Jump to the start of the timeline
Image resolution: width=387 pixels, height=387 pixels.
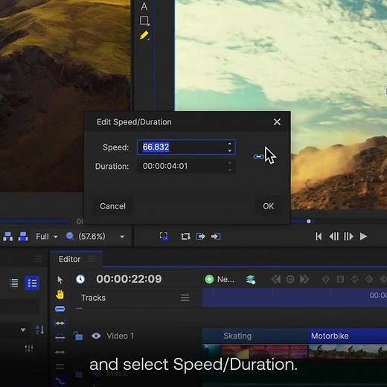[x=319, y=237]
